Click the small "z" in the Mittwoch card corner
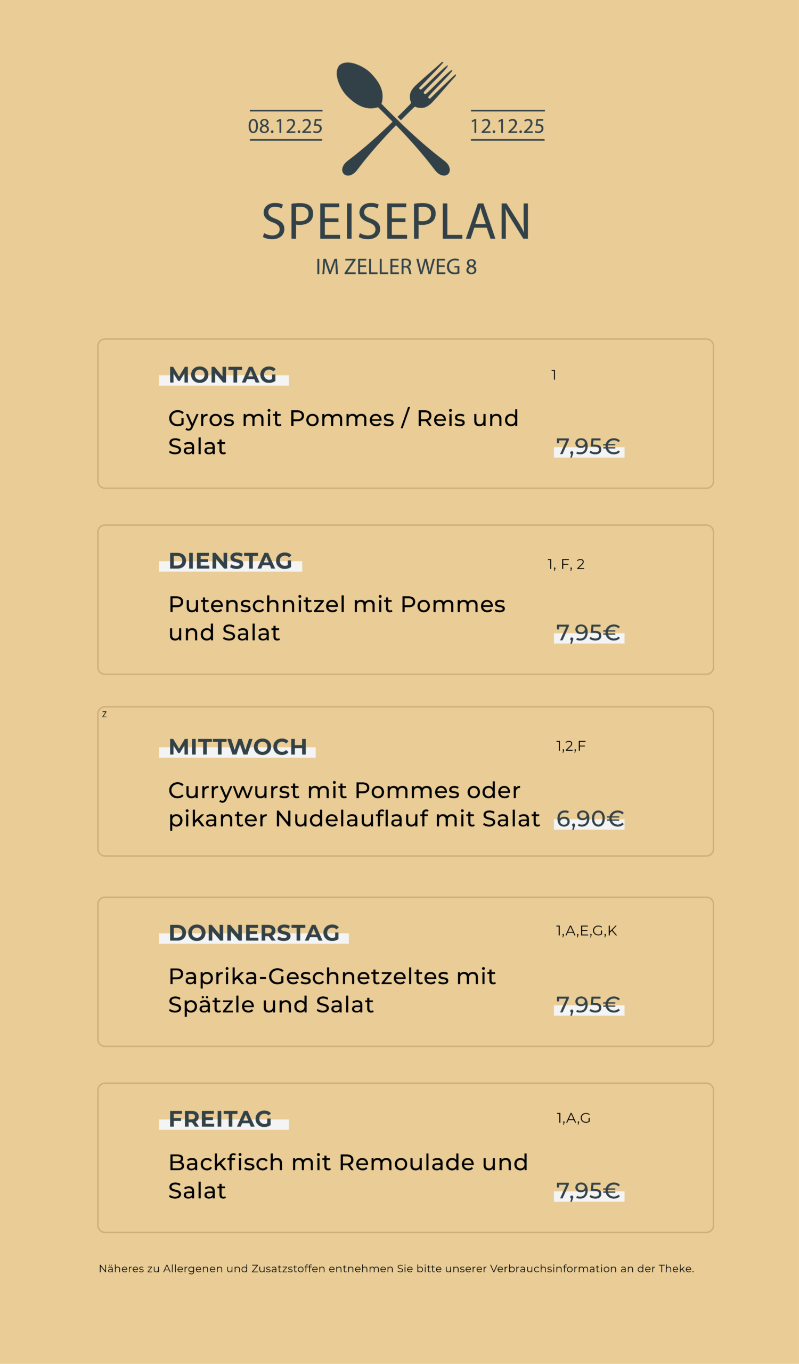The width and height of the screenshot is (799, 1364). [x=104, y=715]
